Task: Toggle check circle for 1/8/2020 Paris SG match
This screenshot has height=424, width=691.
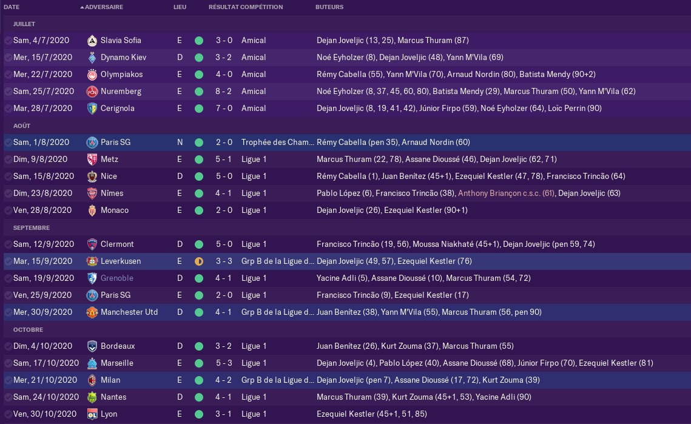Action: point(8,143)
